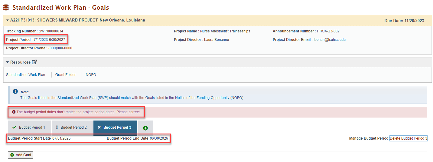This screenshot has height=162, width=433.
Task: Select budget period end date 06/30/2026
Action: pyautogui.click(x=159, y=138)
